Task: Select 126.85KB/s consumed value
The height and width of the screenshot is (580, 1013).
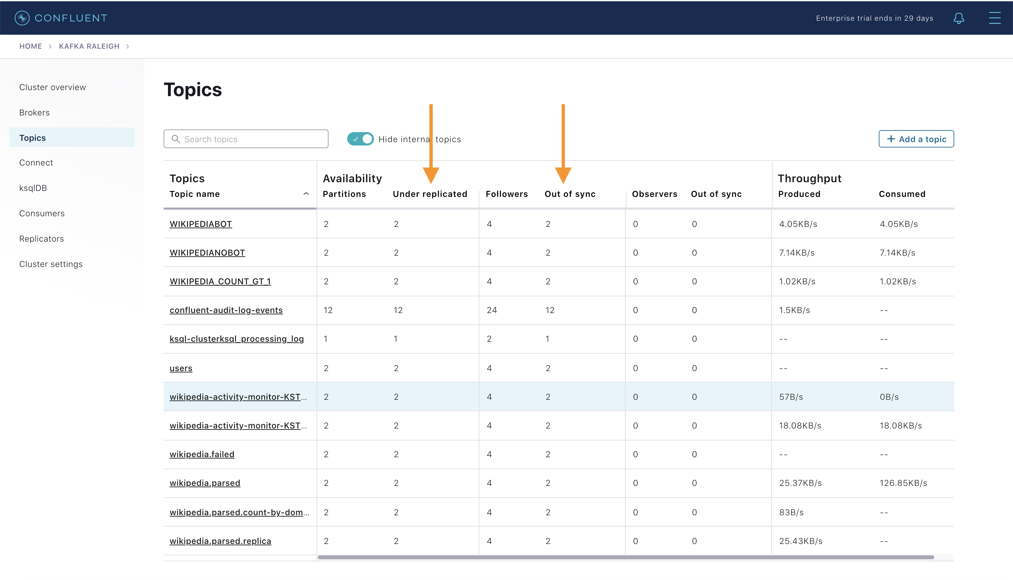Action: (903, 483)
